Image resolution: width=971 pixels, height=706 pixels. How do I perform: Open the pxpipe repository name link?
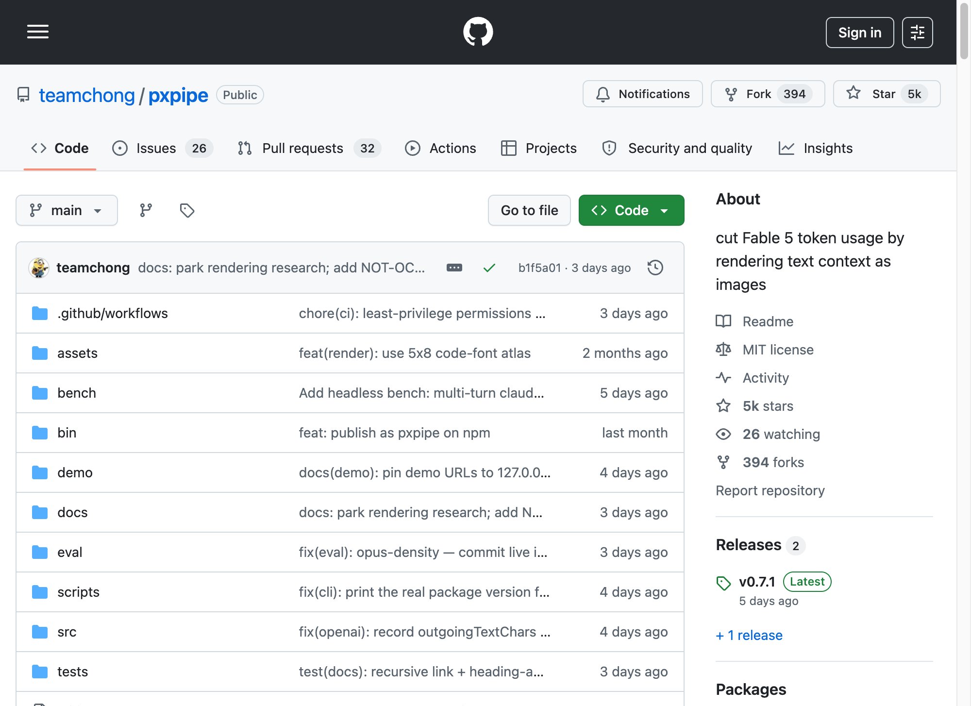(x=178, y=95)
